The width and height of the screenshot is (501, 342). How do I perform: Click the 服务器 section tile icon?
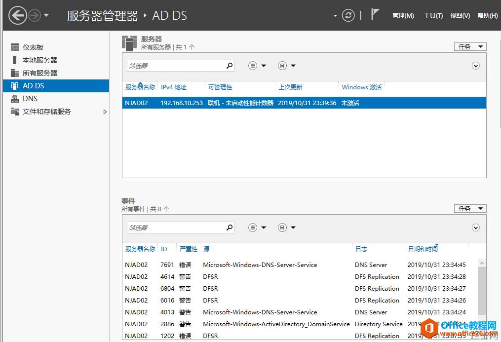point(129,43)
